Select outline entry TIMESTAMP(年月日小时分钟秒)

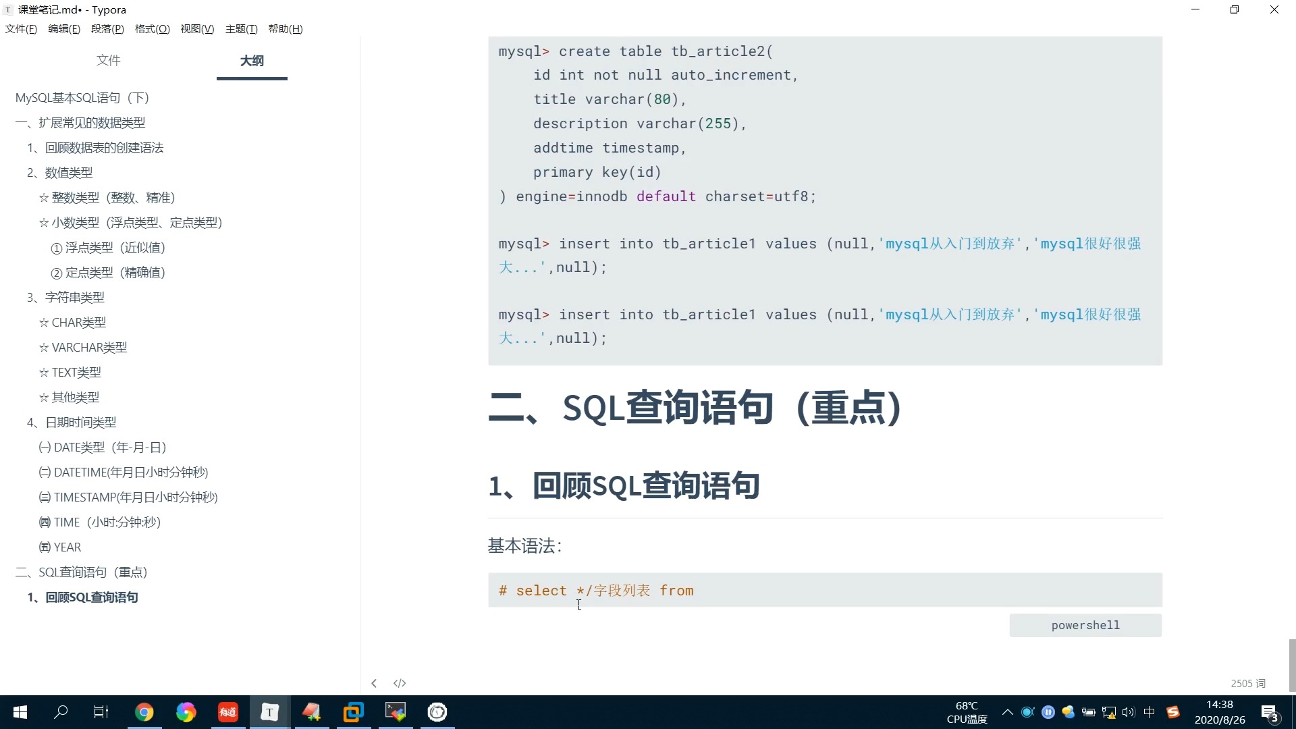(135, 497)
